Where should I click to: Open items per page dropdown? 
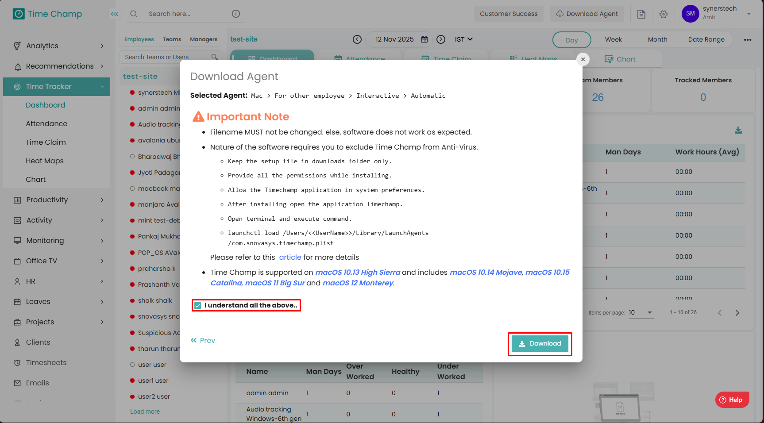pos(641,313)
